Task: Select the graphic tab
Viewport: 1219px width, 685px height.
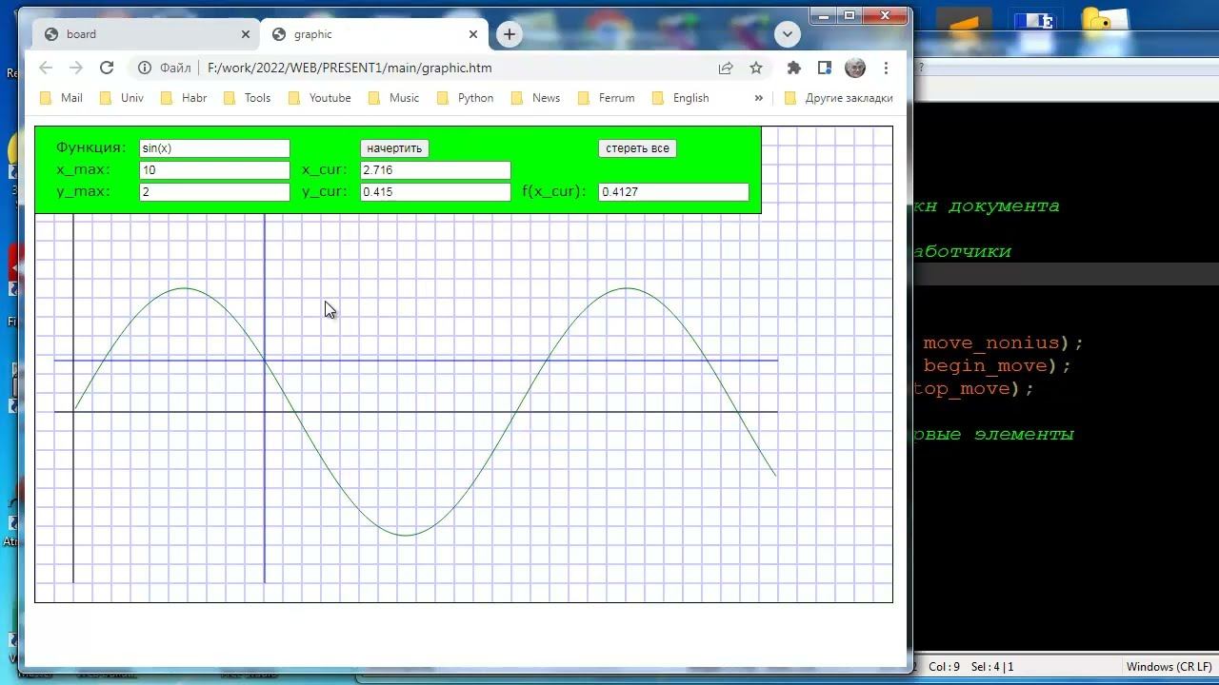Action: point(371,34)
